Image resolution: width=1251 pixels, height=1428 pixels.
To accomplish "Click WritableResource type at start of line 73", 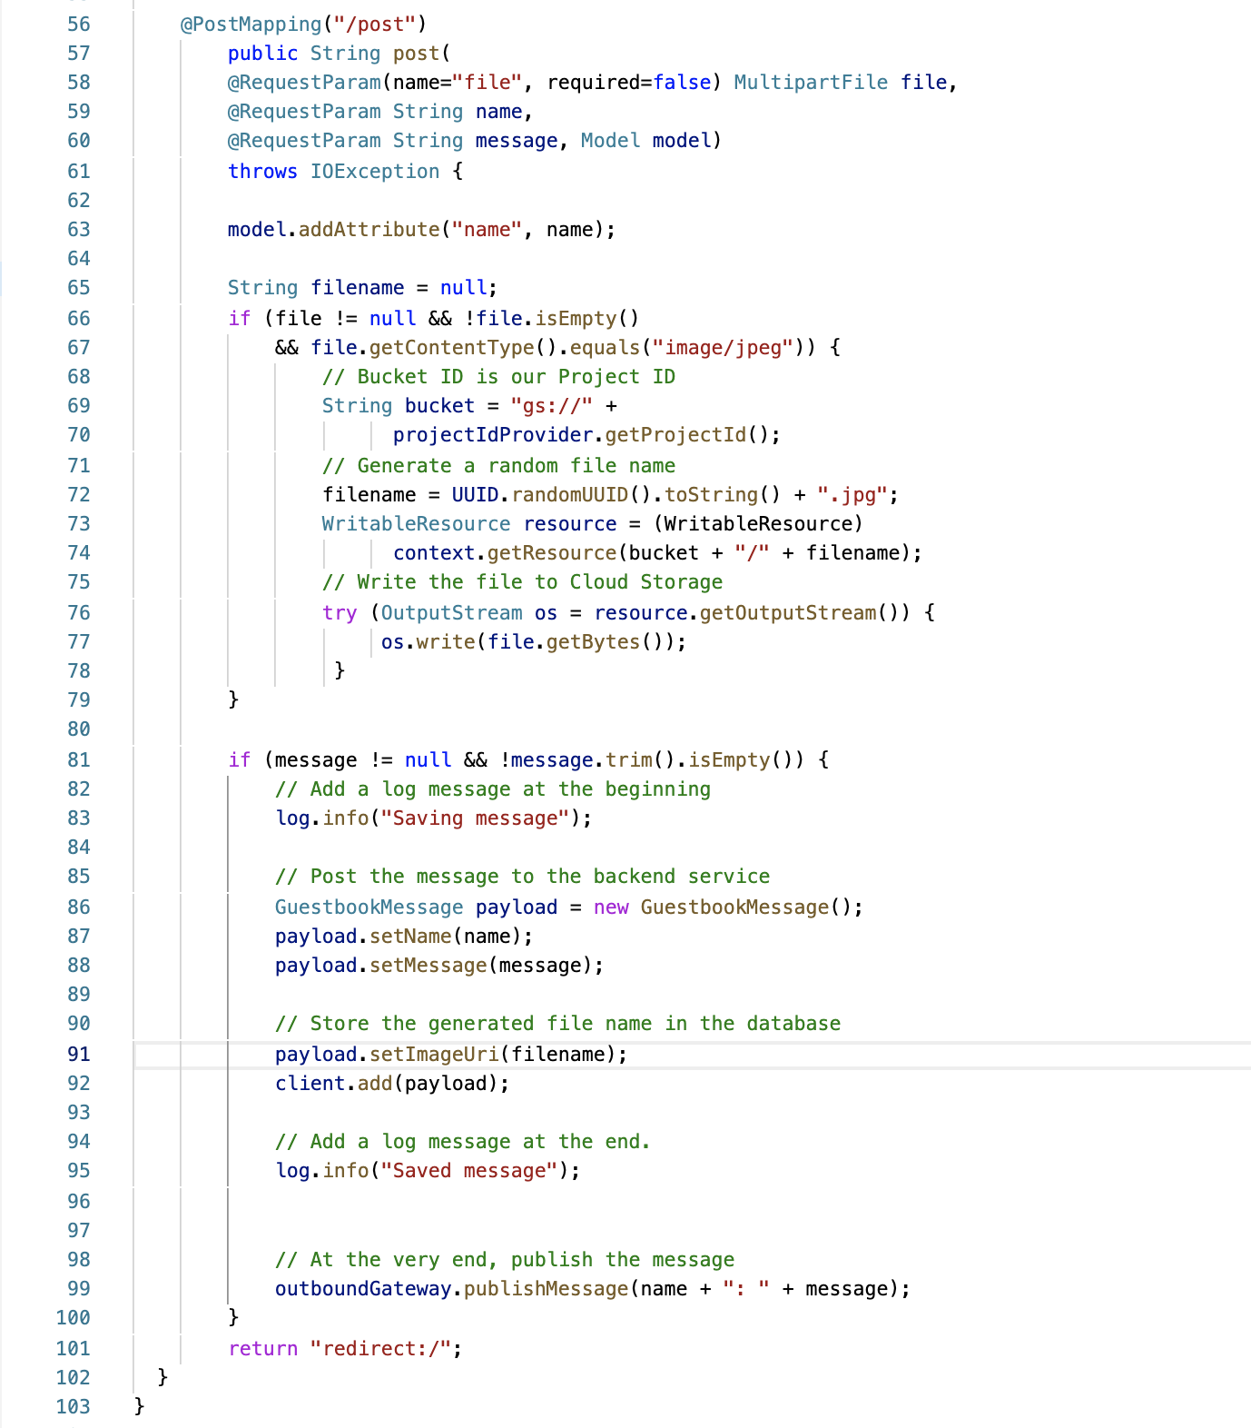I will click(x=416, y=523).
